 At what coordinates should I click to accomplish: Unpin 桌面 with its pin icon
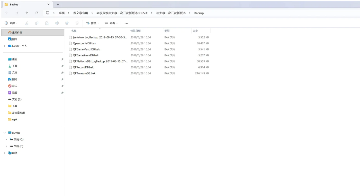point(62,59)
